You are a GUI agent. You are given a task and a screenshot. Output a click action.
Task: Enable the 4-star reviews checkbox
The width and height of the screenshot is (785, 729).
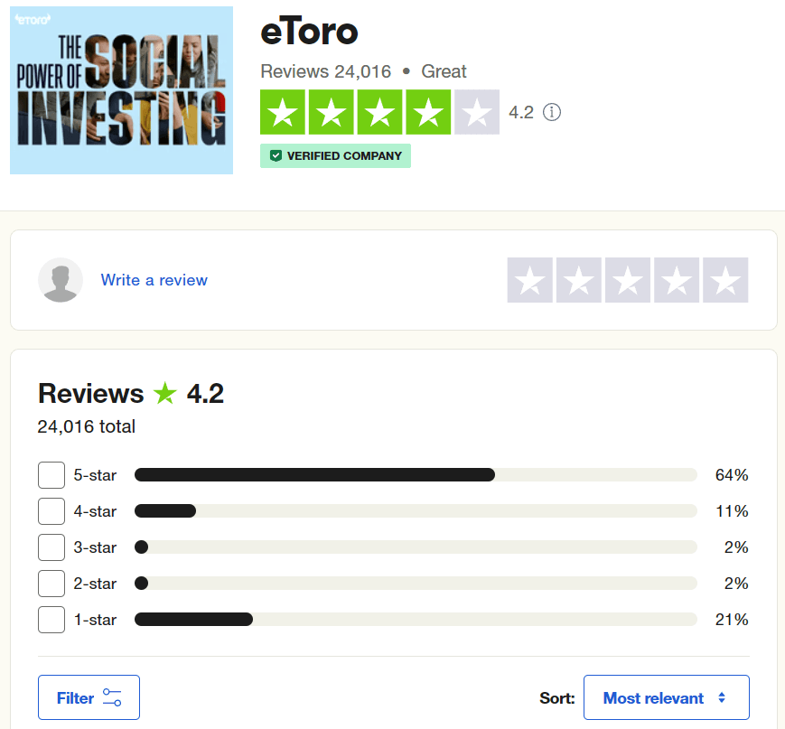(x=51, y=511)
